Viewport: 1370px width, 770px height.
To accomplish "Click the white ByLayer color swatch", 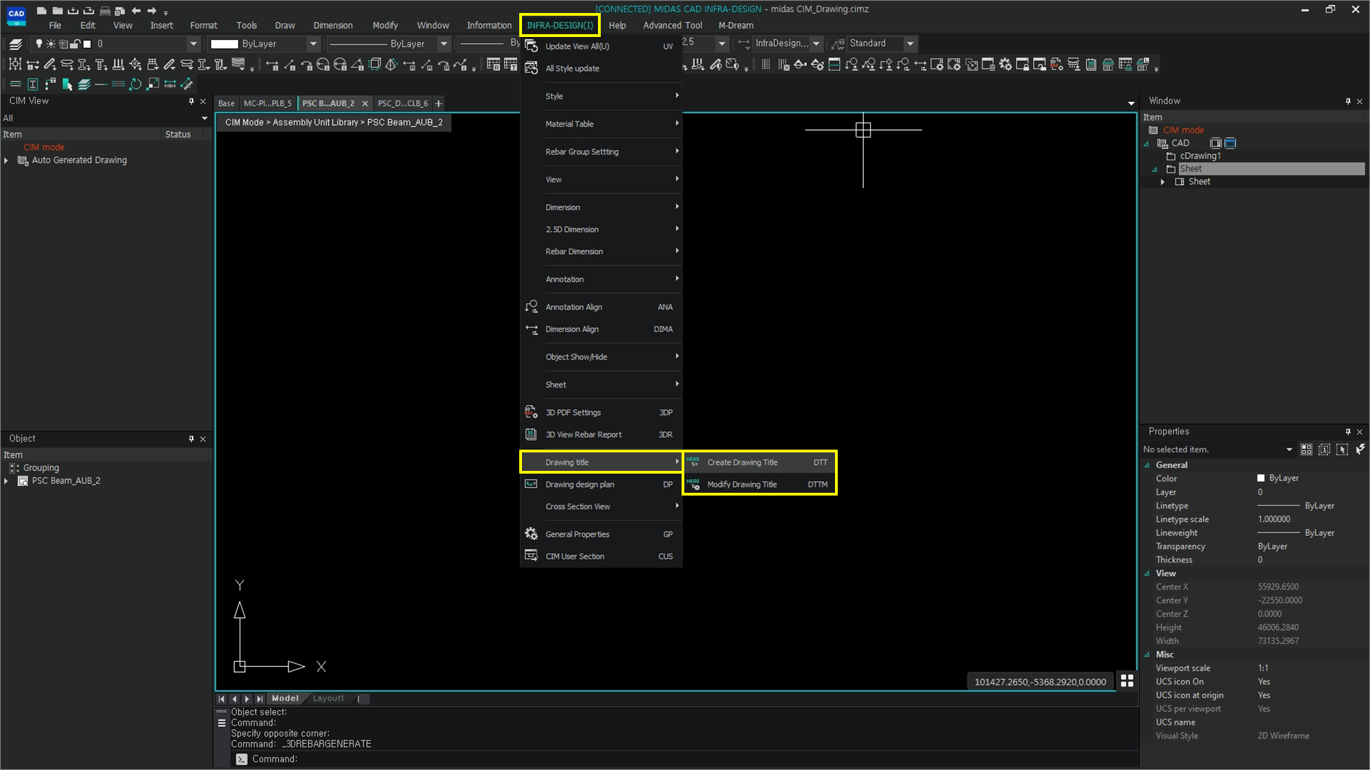I will point(224,44).
